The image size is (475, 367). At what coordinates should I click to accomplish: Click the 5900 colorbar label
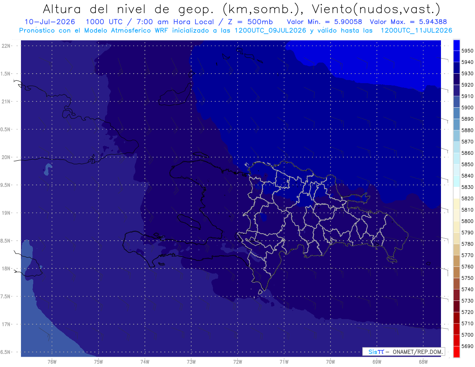point(467,108)
